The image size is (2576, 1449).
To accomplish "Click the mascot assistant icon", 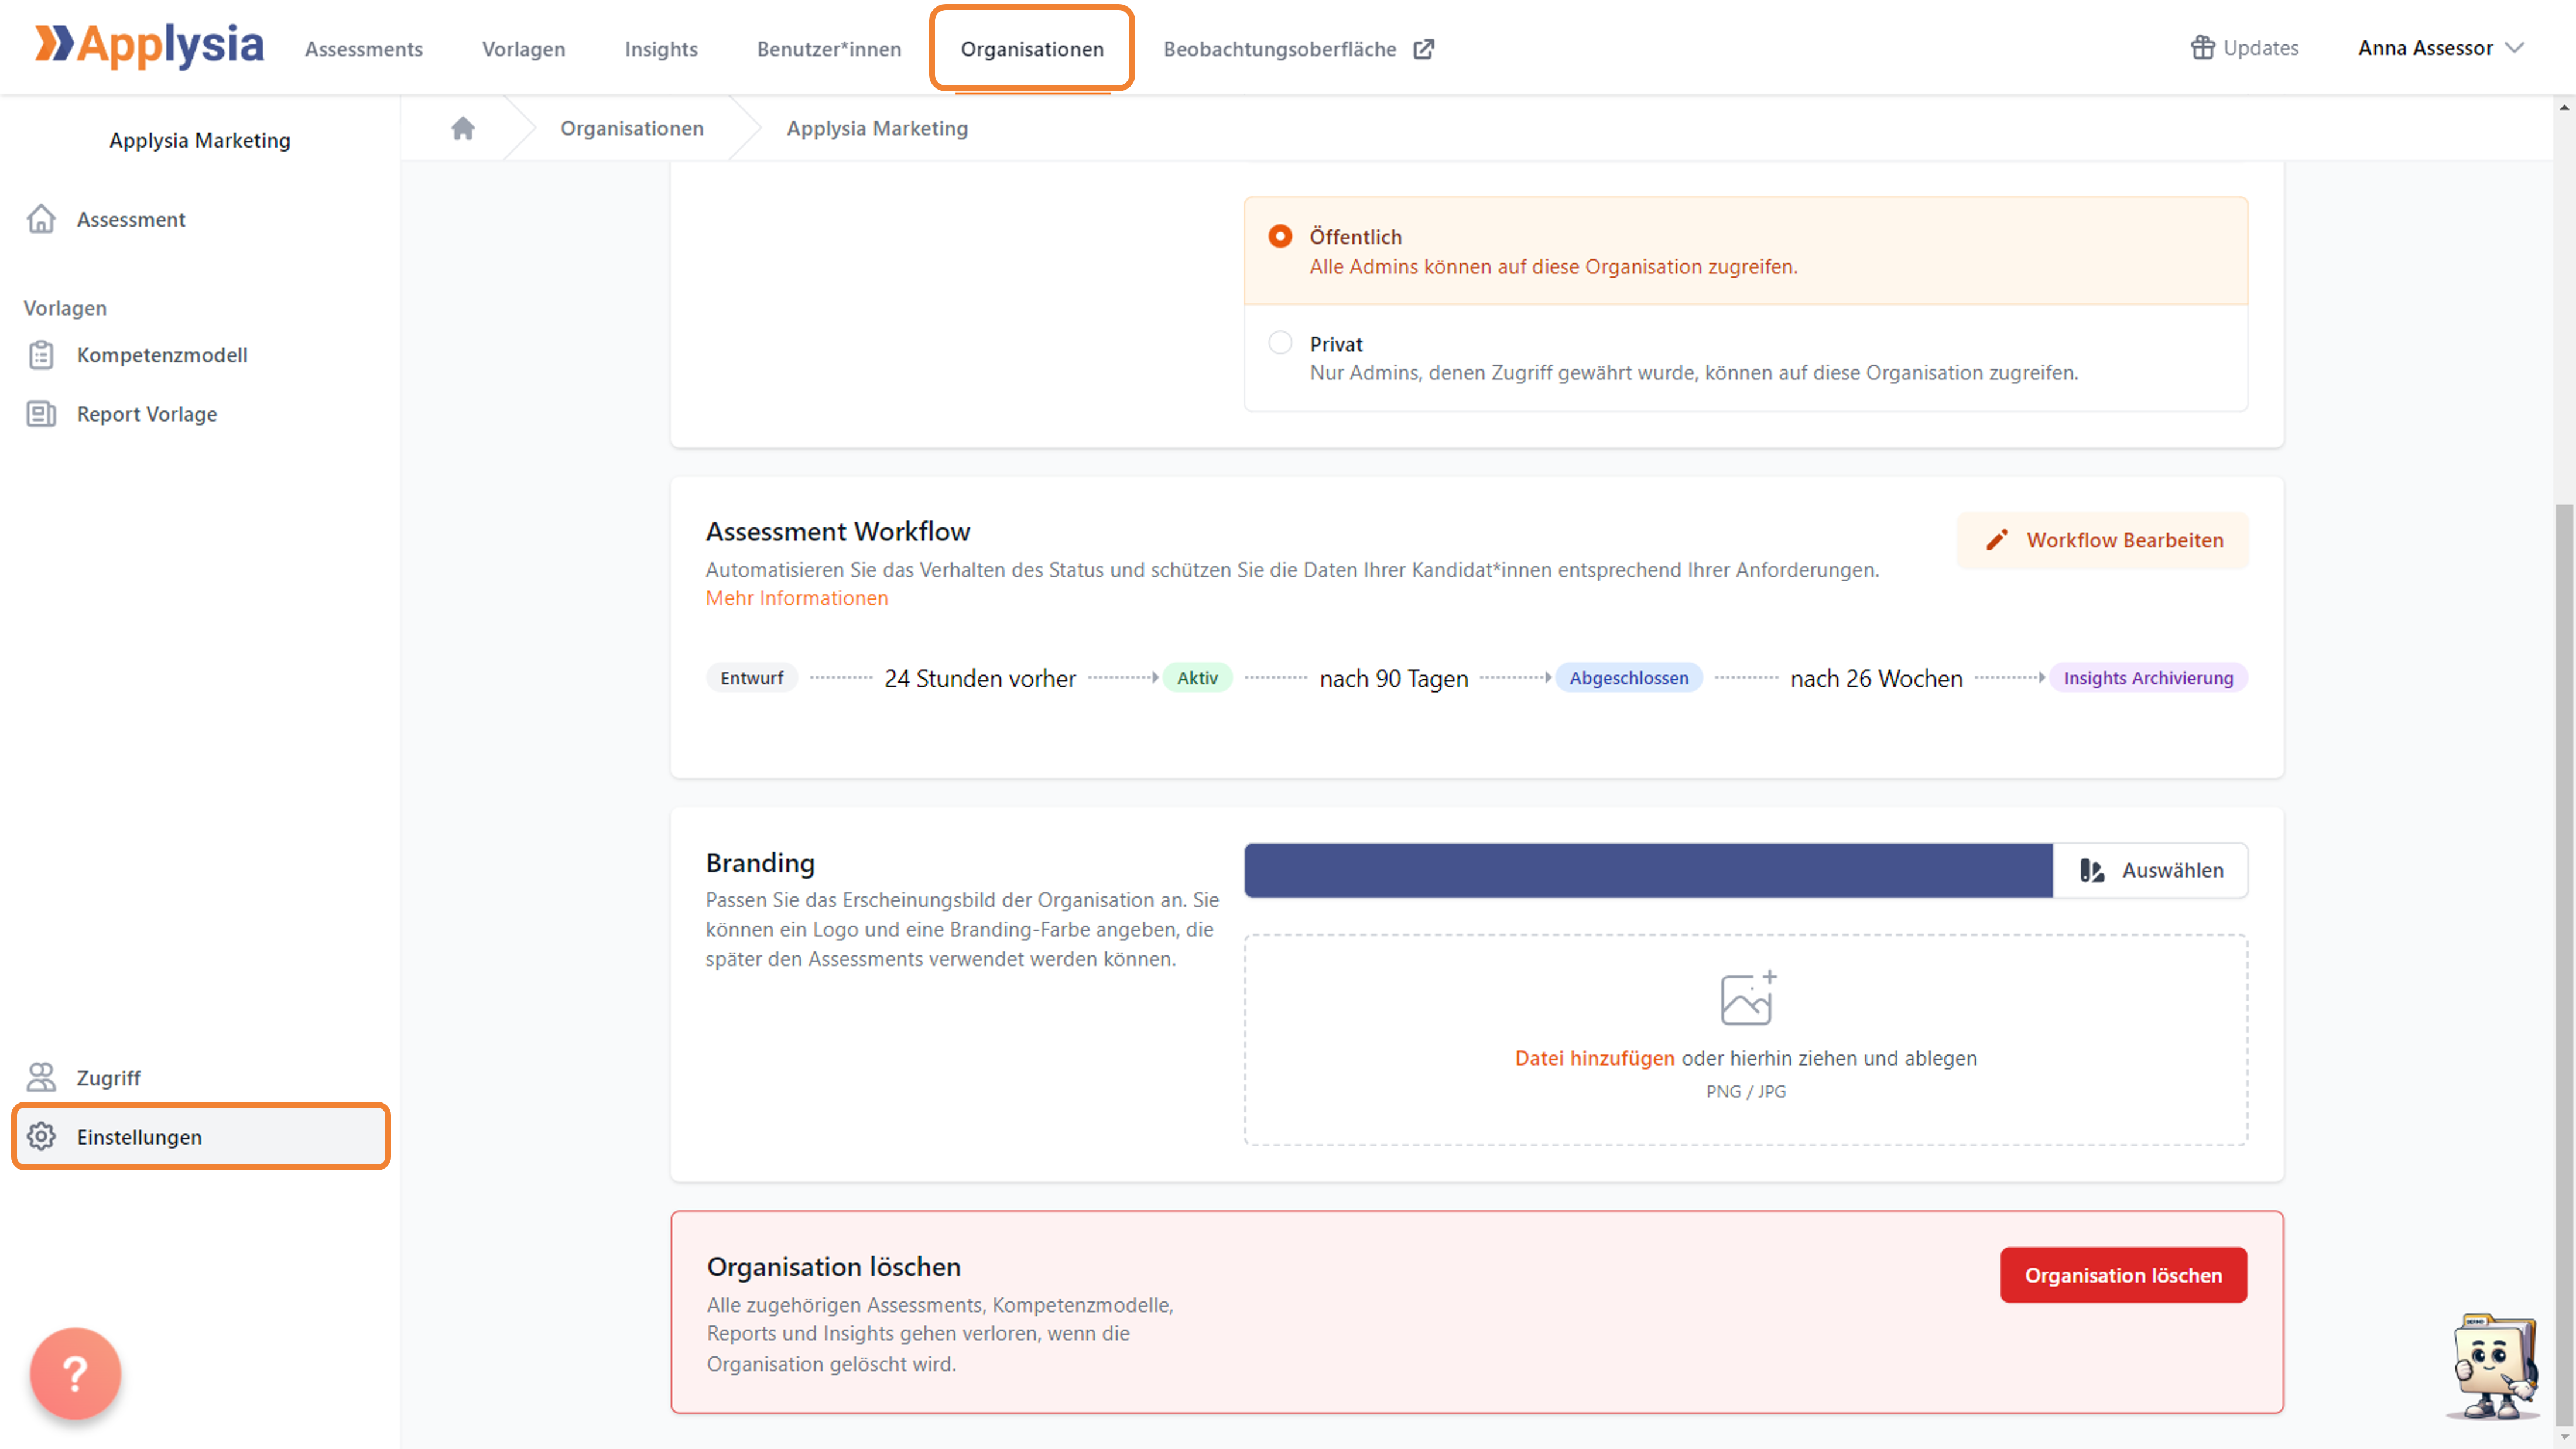I will (x=2494, y=1366).
